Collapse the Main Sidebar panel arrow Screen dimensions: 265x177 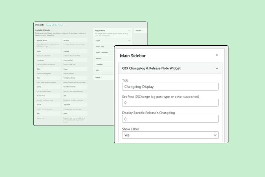coord(217,55)
